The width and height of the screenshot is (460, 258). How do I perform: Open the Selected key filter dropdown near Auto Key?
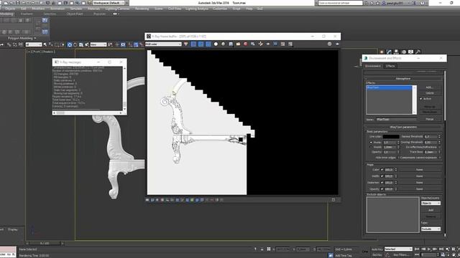[398, 249]
